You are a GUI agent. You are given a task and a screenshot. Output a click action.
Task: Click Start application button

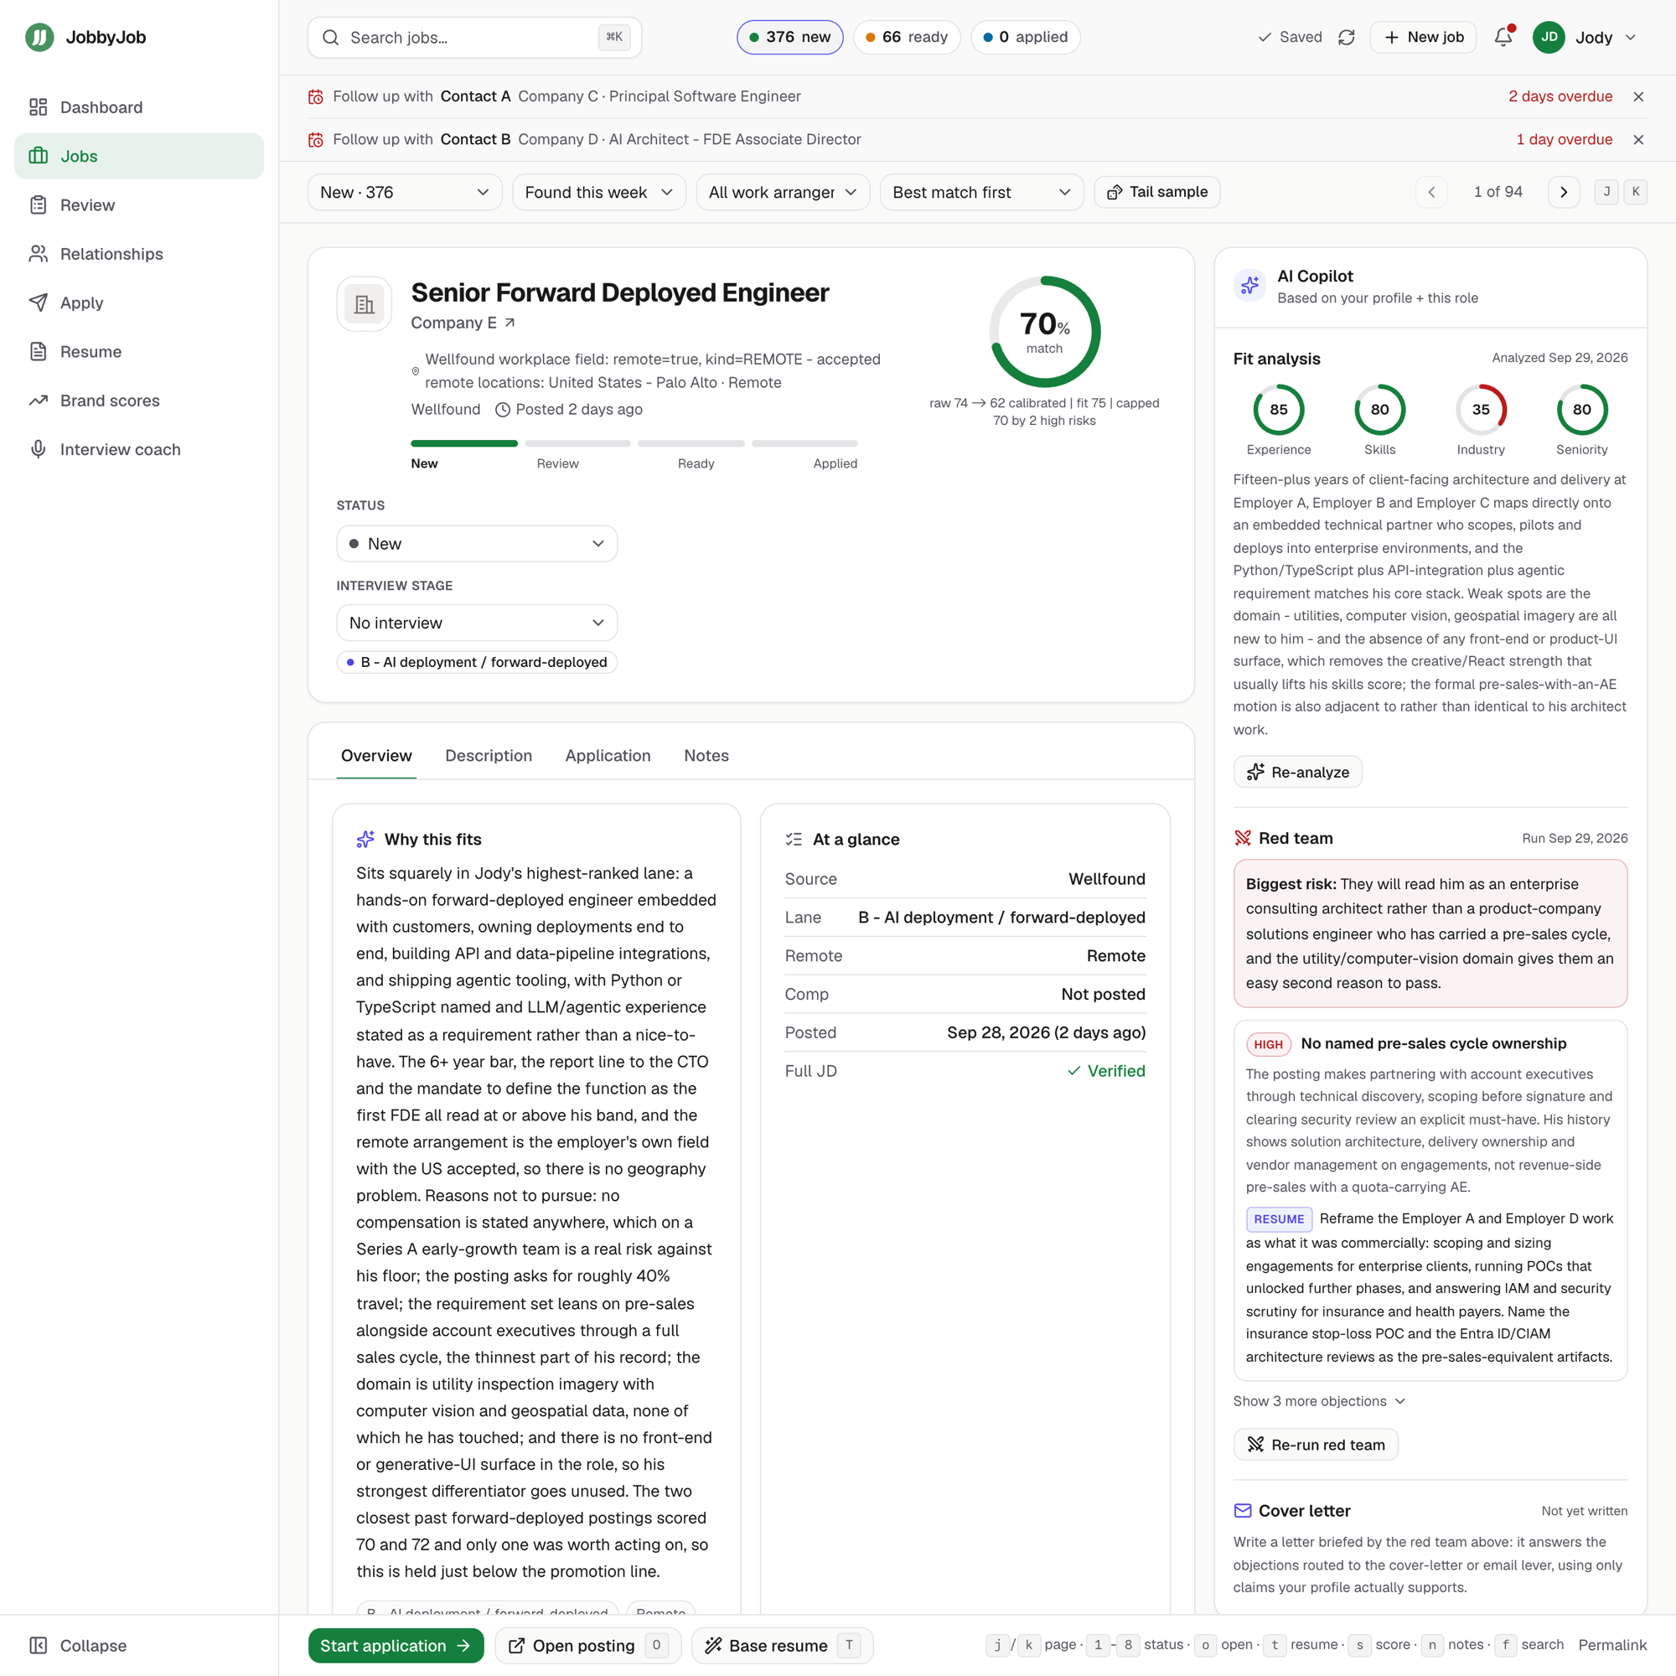[x=396, y=1646]
